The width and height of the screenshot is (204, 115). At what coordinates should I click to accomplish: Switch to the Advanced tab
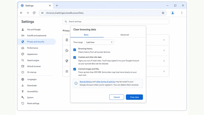tap(124, 35)
